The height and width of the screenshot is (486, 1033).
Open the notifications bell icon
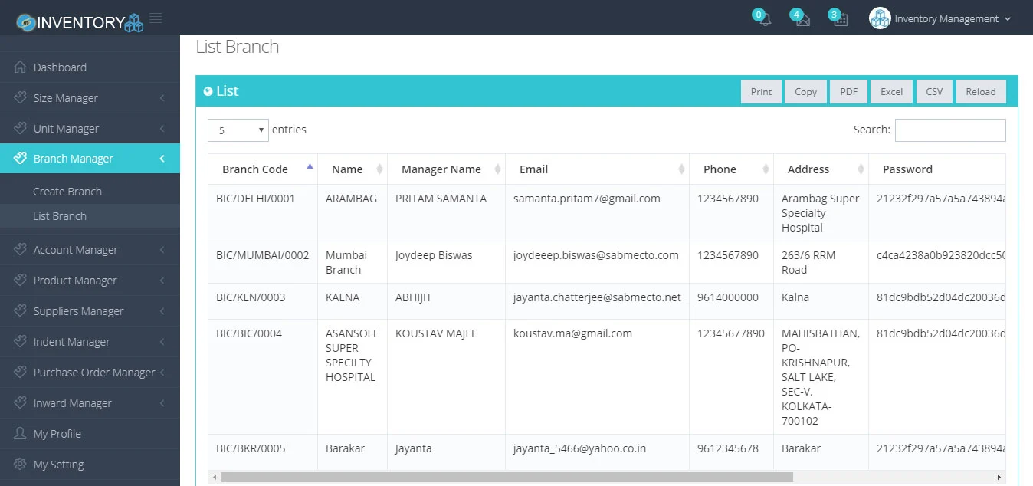(764, 21)
